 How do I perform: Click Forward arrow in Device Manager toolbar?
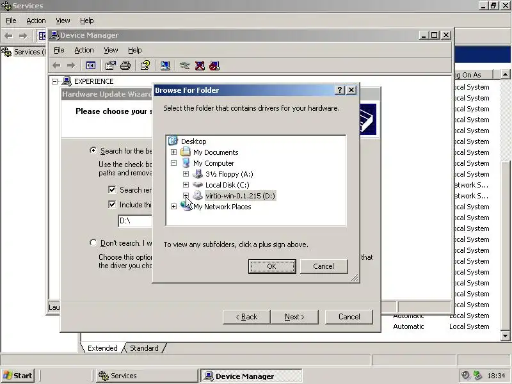pyautogui.click(x=71, y=66)
